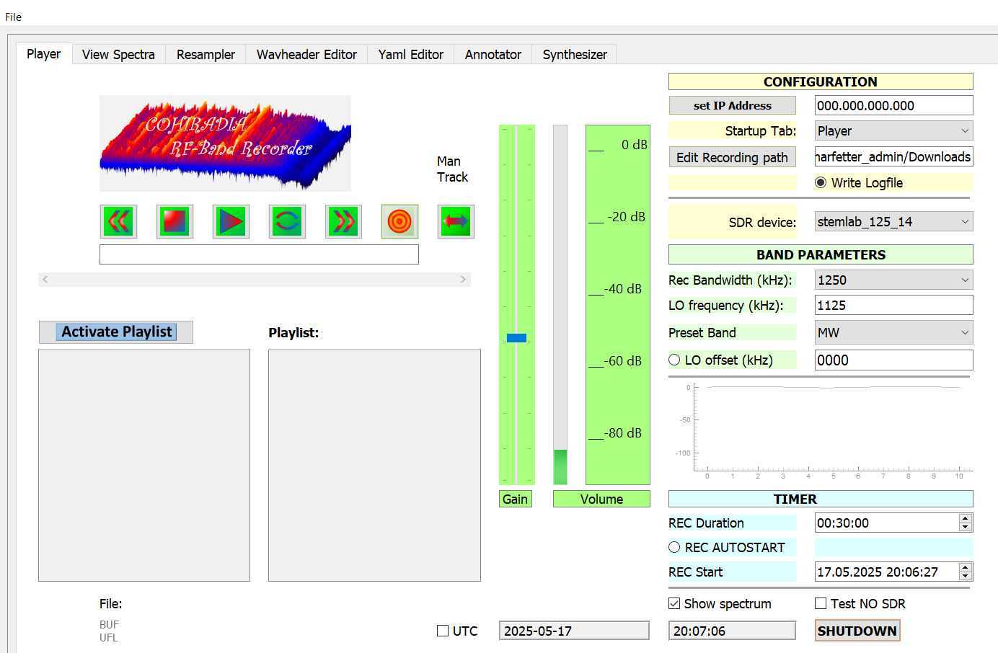Click the CONFIGURATION header

point(821,81)
